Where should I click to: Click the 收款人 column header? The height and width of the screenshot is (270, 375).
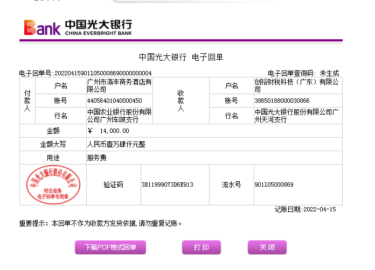click(x=181, y=101)
